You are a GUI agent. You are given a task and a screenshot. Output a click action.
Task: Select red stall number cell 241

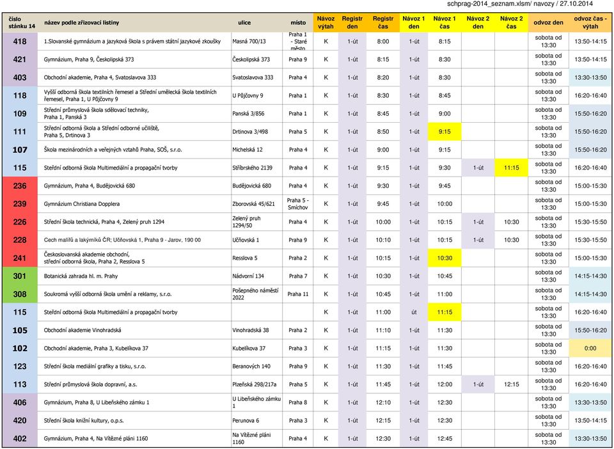point(20,258)
